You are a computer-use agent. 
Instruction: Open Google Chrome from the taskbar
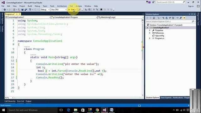97,110
